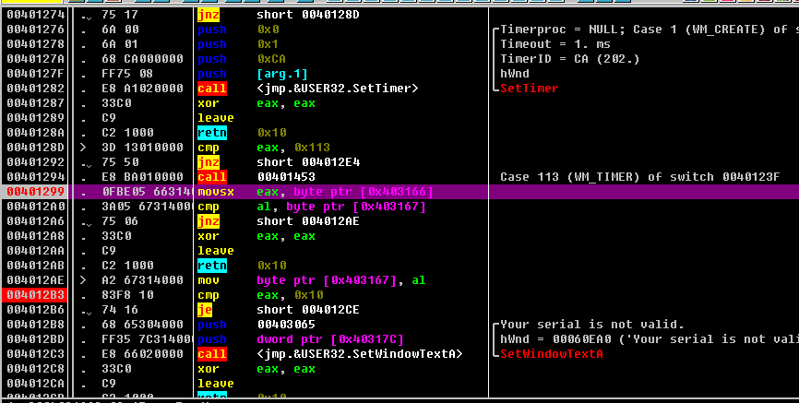The width and height of the screenshot is (799, 403).
Task: Select the jnz short 004012E4 line
Action: point(279,162)
